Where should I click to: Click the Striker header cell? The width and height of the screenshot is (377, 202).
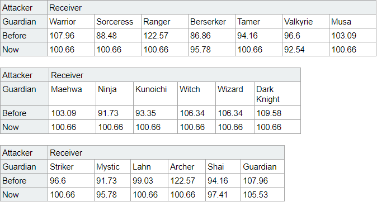pos(71,166)
